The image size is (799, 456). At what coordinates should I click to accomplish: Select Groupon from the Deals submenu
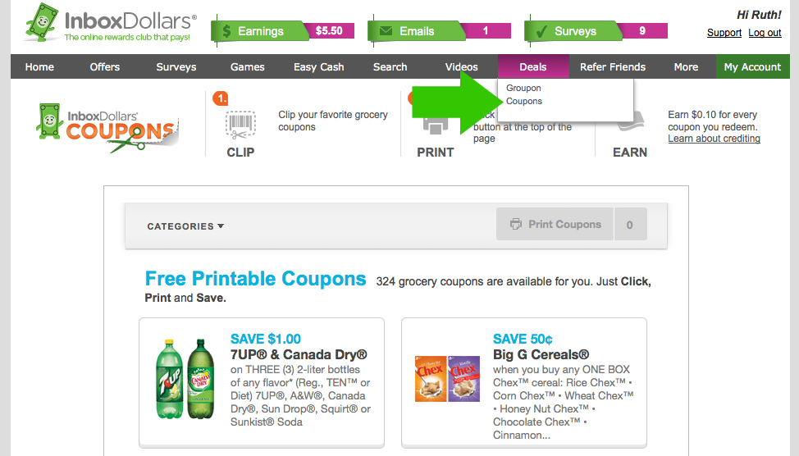tap(523, 88)
